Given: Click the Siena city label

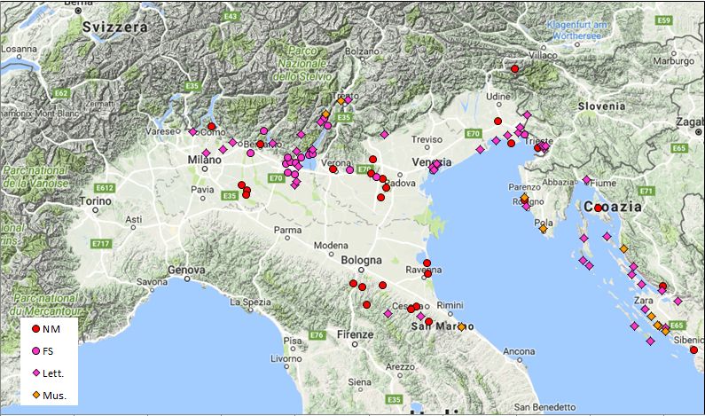Looking at the screenshot, I should (x=360, y=382).
